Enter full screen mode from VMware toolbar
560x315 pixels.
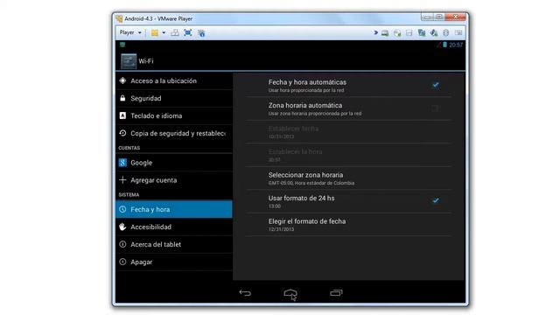(x=188, y=33)
